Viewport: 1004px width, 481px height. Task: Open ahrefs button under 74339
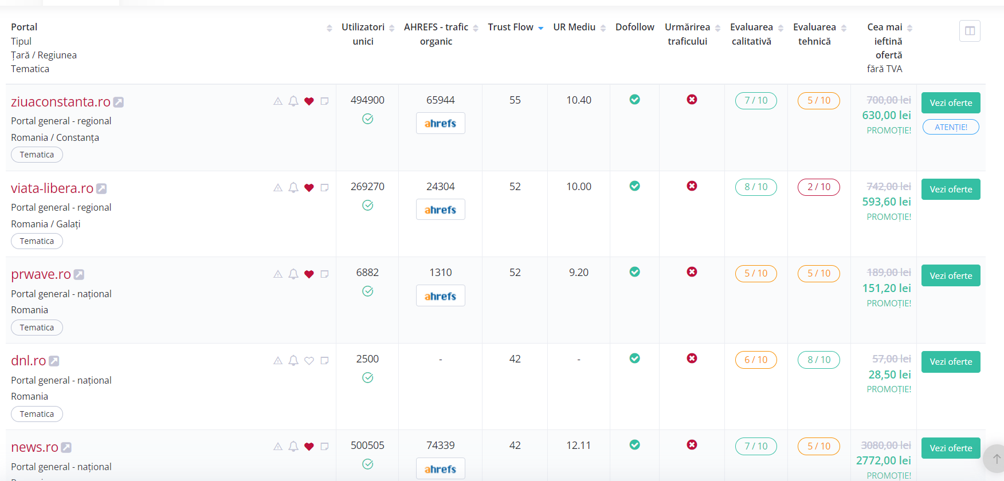pos(440,469)
